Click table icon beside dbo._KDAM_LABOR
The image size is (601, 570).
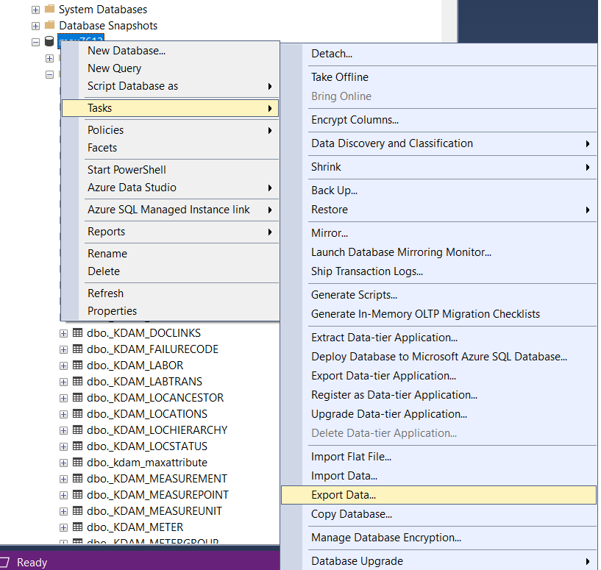click(77, 366)
